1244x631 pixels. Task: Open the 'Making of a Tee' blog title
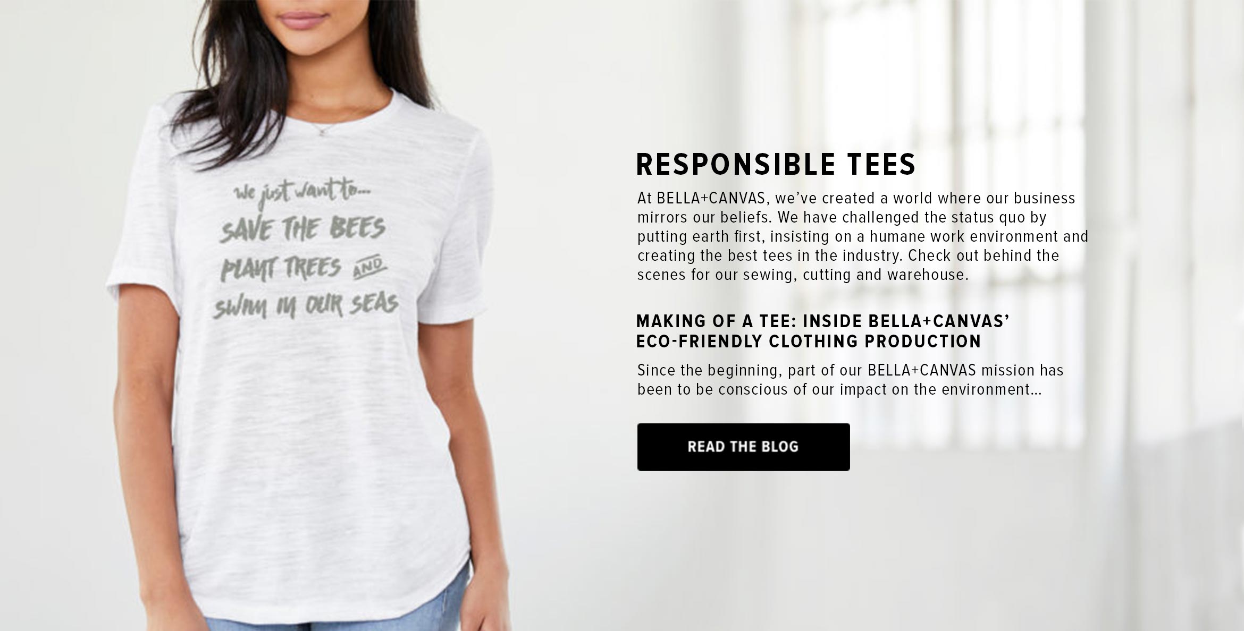[x=822, y=331]
